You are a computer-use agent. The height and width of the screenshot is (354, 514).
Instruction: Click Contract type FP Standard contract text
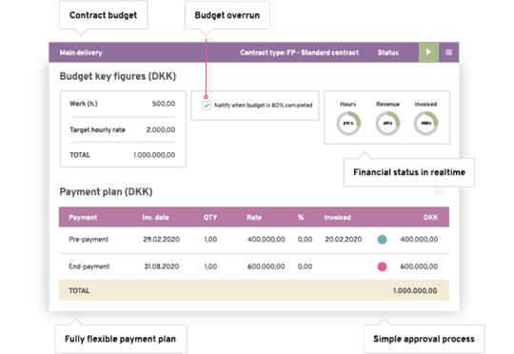click(x=299, y=52)
